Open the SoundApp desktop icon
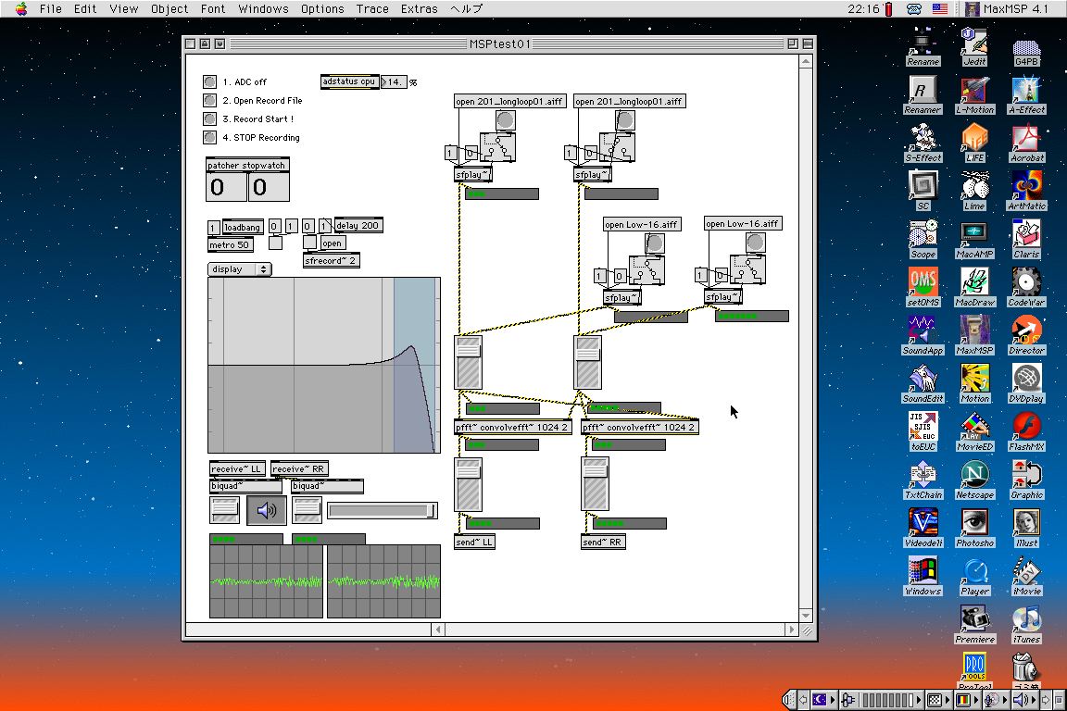This screenshot has height=711, width=1067. point(923,334)
